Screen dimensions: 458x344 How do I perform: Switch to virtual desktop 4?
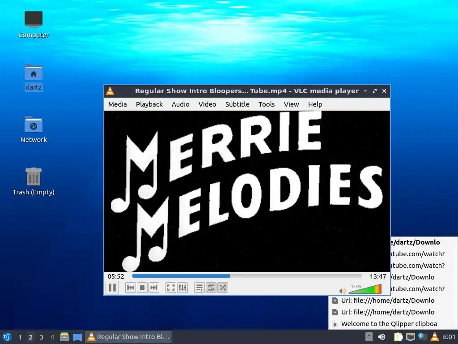52,337
